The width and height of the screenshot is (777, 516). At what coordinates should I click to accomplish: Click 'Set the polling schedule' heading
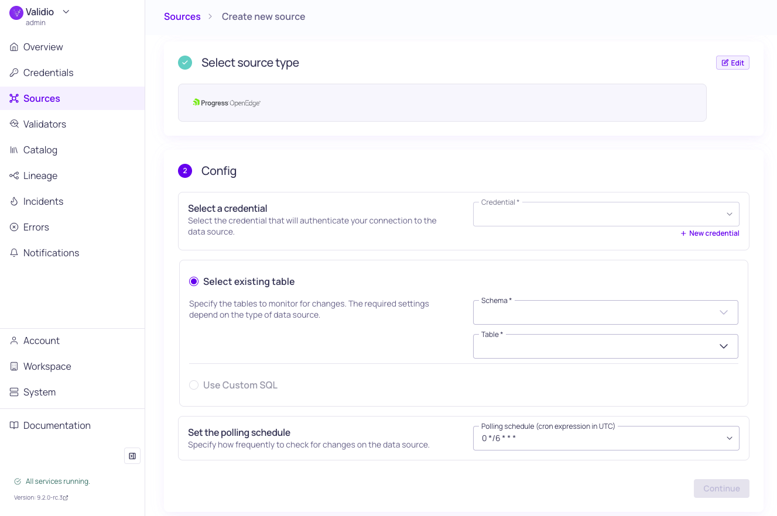(239, 433)
